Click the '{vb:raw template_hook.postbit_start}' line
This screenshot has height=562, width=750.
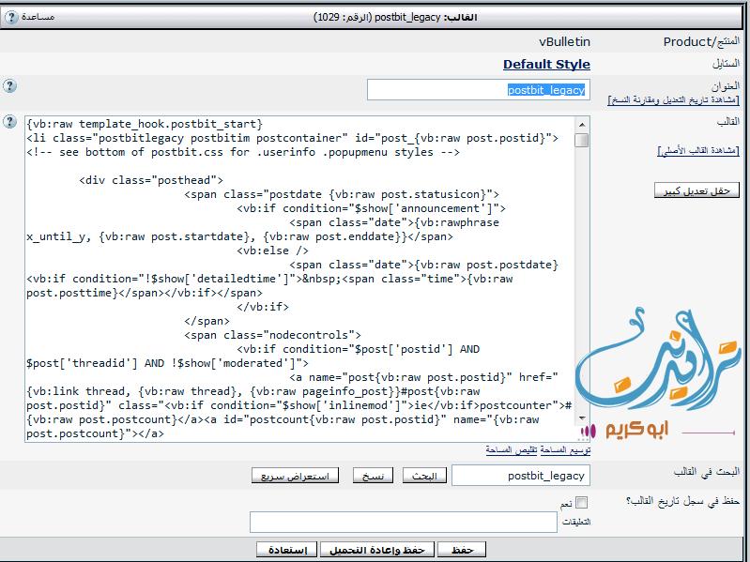(x=145, y=124)
